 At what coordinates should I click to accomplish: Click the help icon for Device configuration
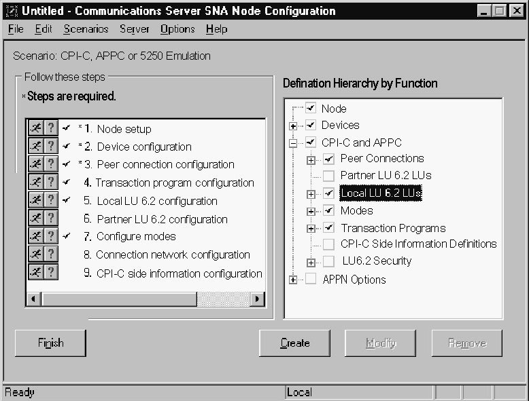[50, 147]
